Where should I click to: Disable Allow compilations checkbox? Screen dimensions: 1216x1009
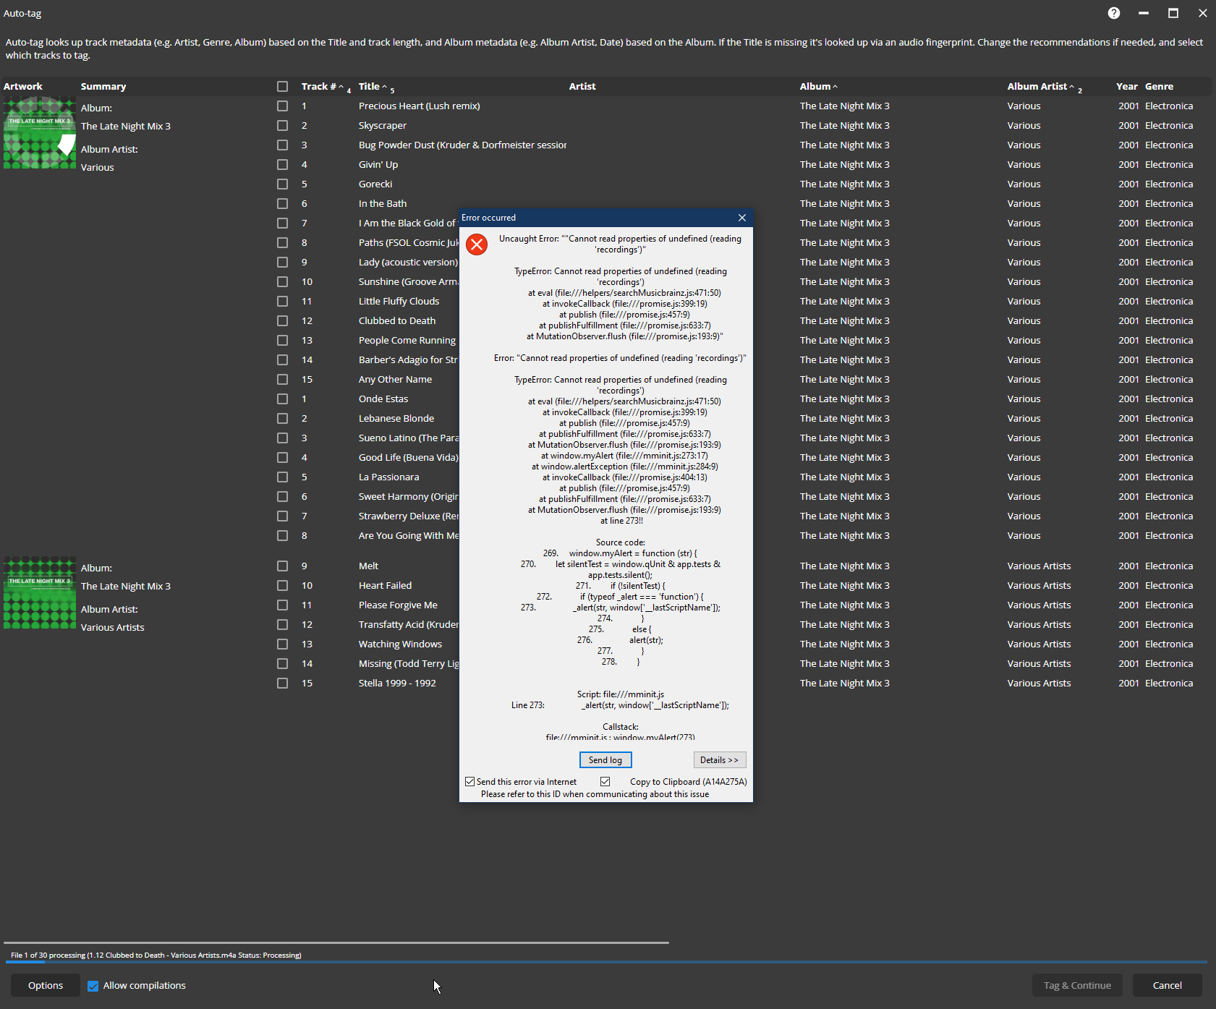click(x=93, y=986)
